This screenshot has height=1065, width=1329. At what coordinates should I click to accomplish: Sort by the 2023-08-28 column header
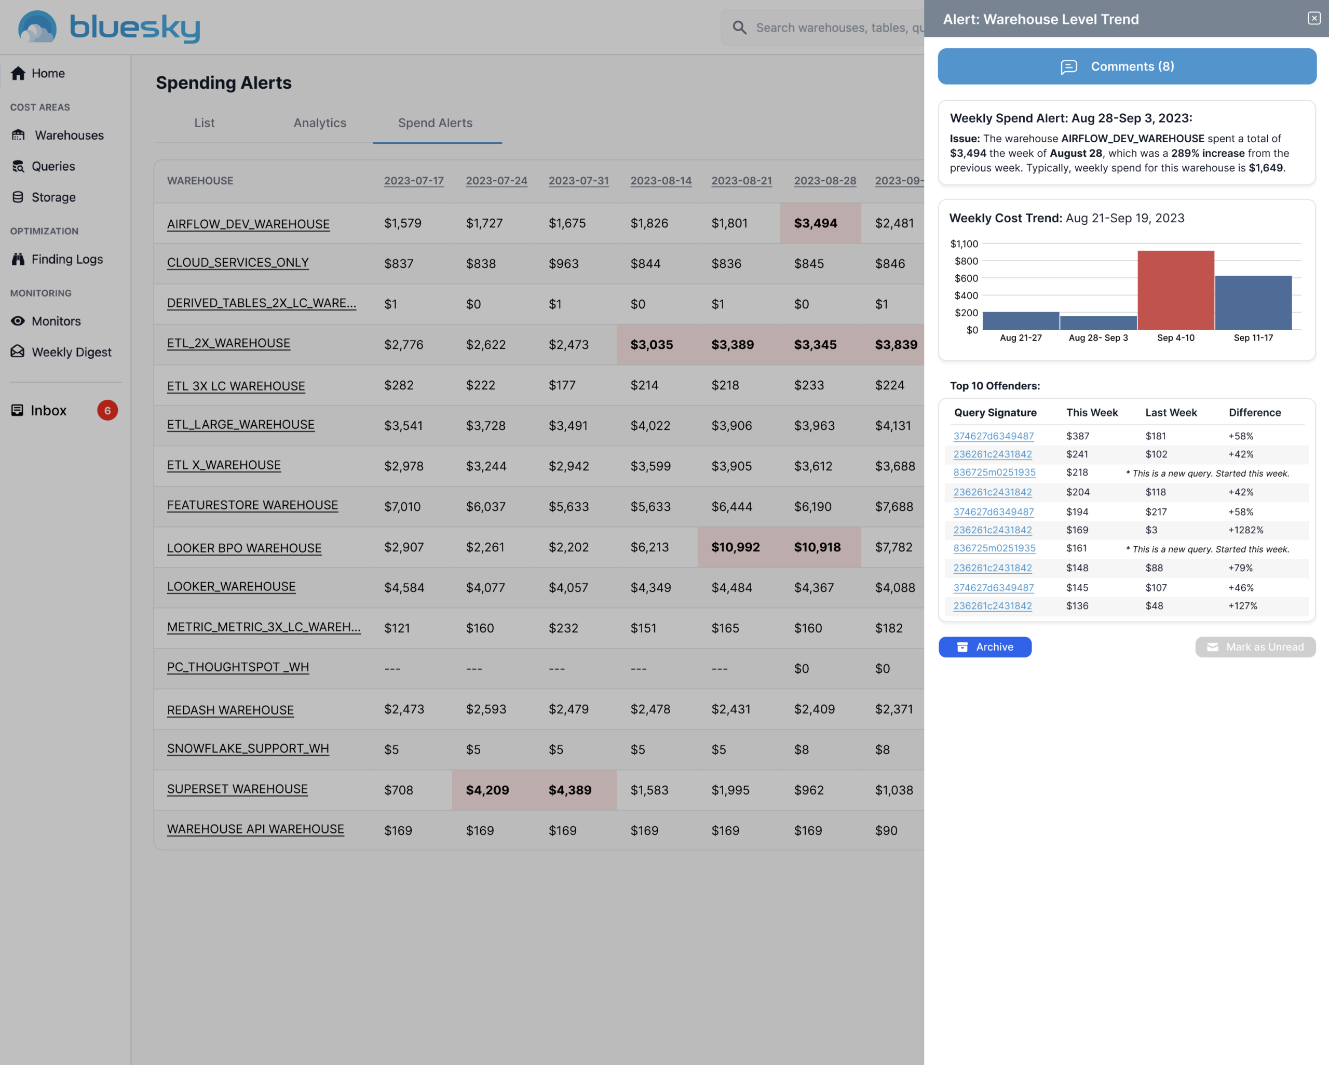pyautogui.click(x=824, y=181)
